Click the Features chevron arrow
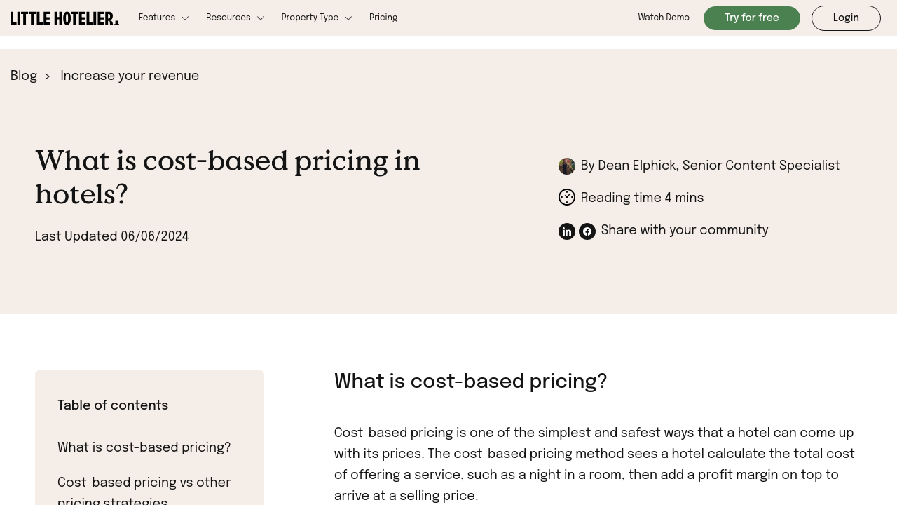Viewport: 897px width, 505px height. (185, 18)
